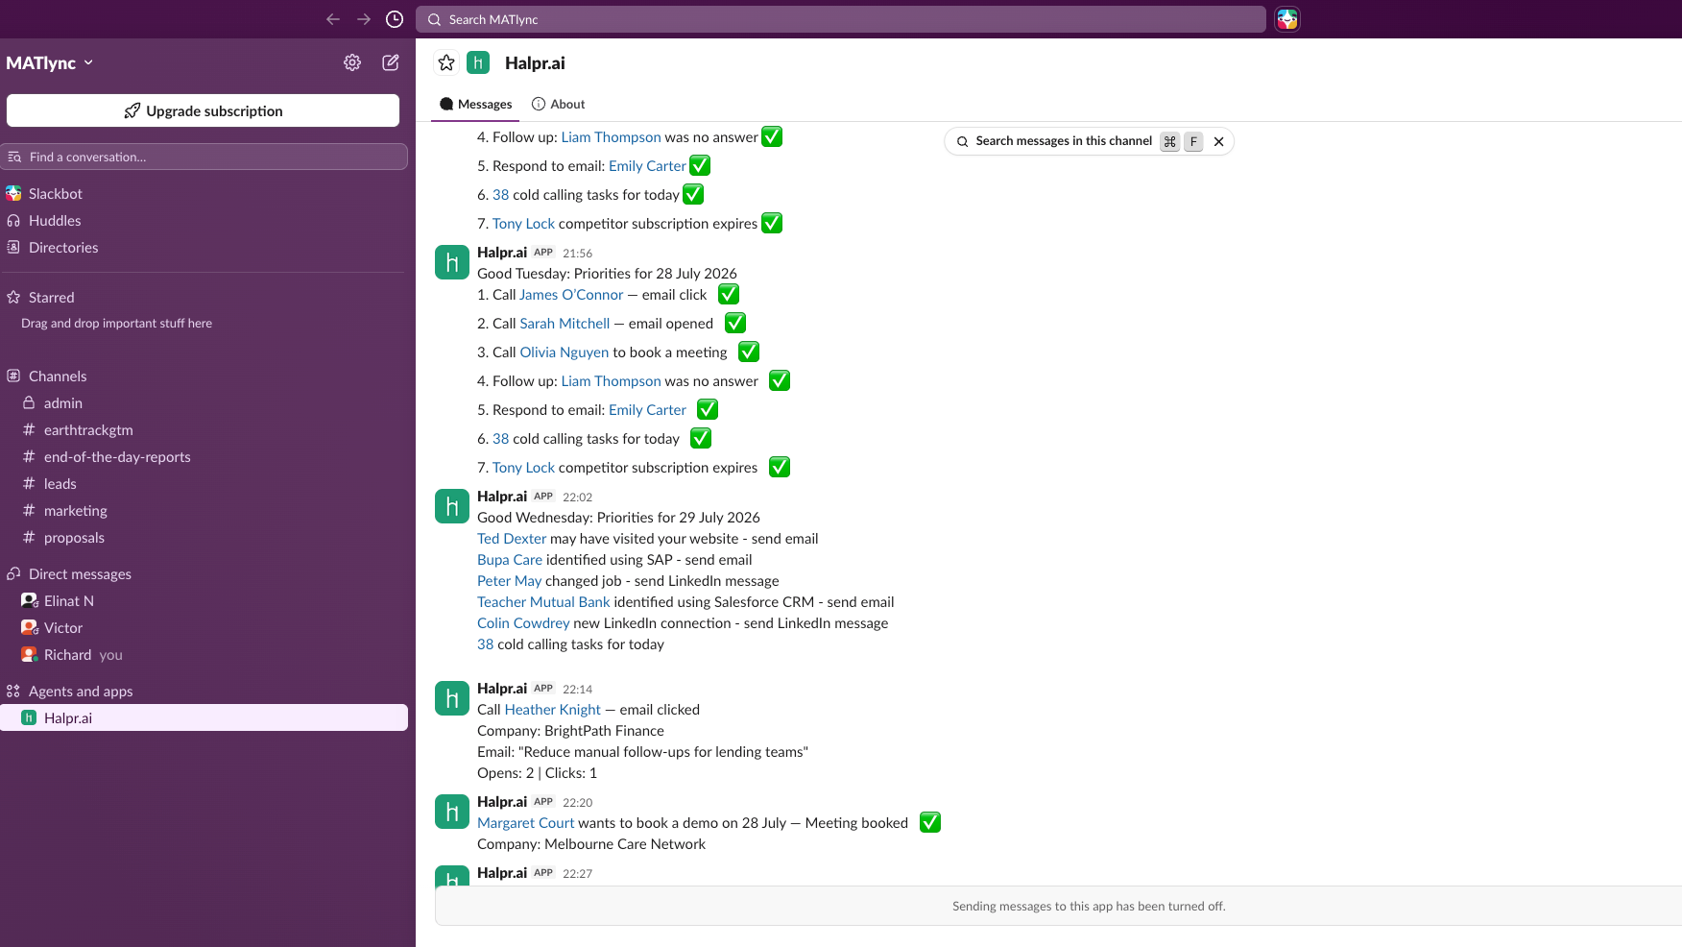Click checkmark beside Olivia Nguyen task
The width and height of the screenshot is (1682, 947).
749,352
